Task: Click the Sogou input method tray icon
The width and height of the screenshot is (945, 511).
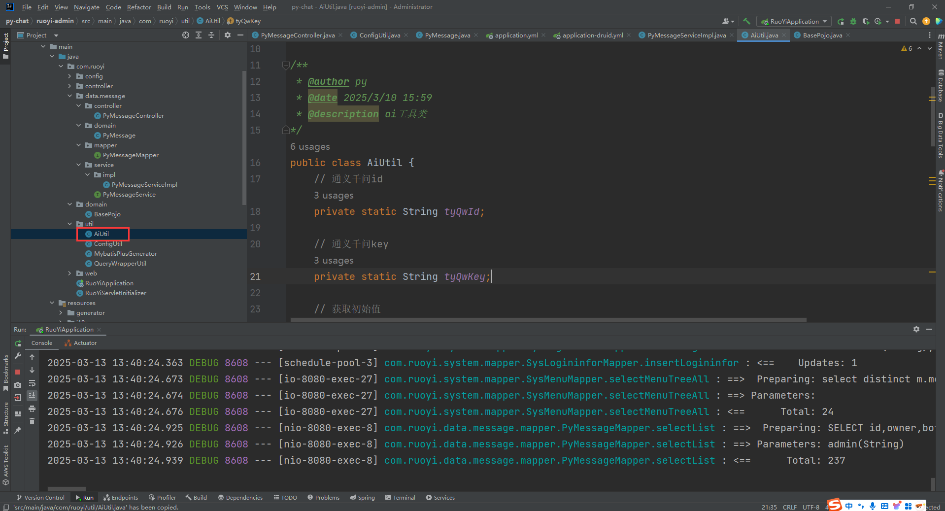Action: tap(834, 505)
